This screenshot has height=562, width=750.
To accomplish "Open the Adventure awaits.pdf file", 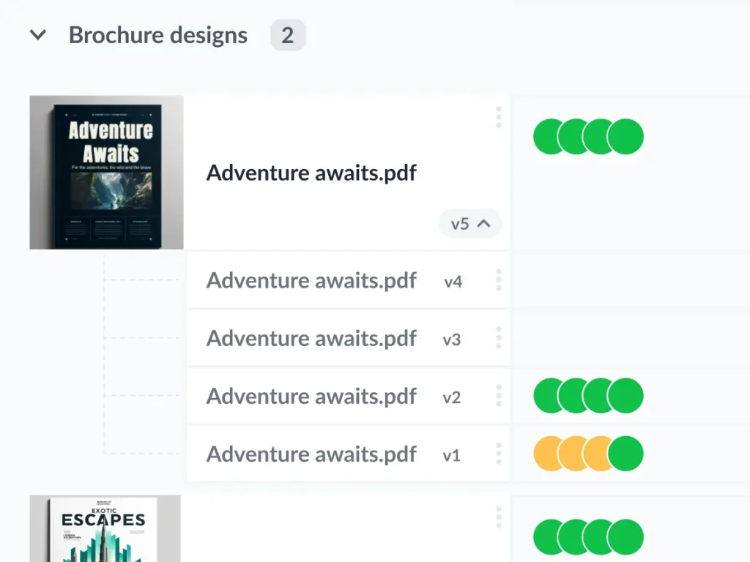I will coord(311,173).
